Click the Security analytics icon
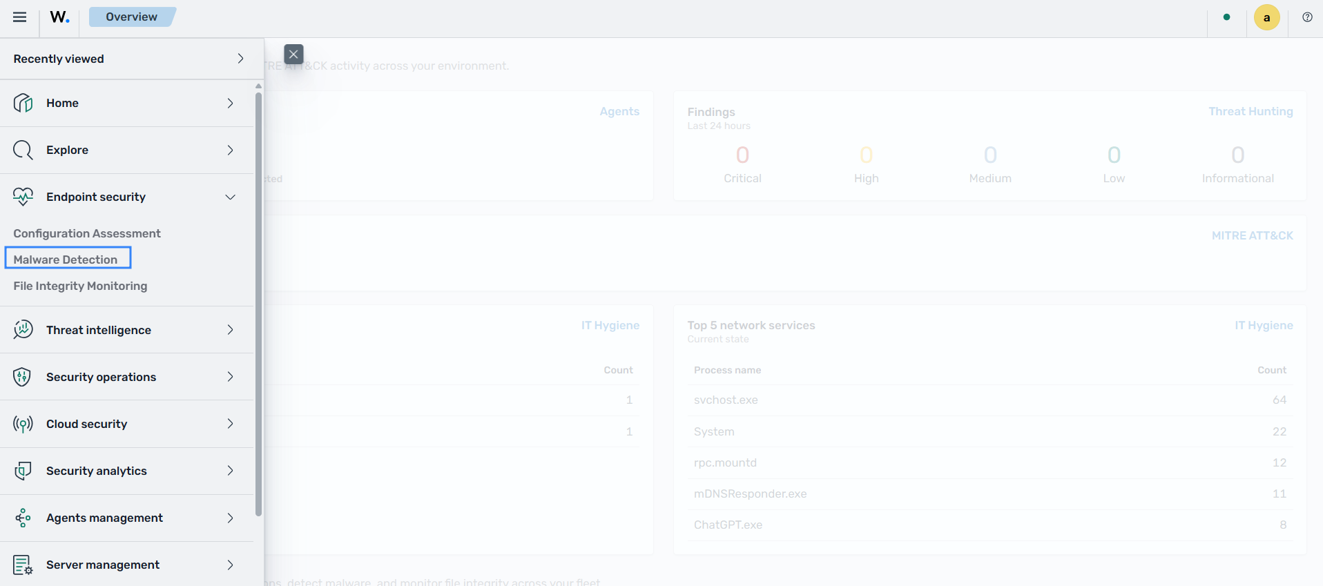This screenshot has height=586, width=1323. [23, 471]
